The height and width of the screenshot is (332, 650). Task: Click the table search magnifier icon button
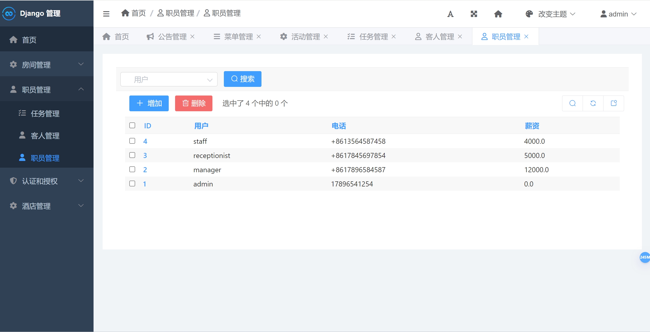coord(572,103)
